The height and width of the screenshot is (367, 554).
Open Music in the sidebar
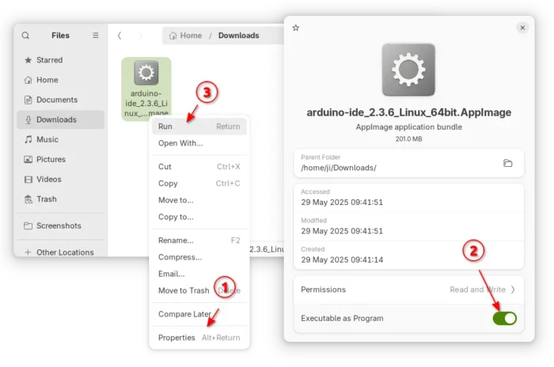[x=61, y=139]
